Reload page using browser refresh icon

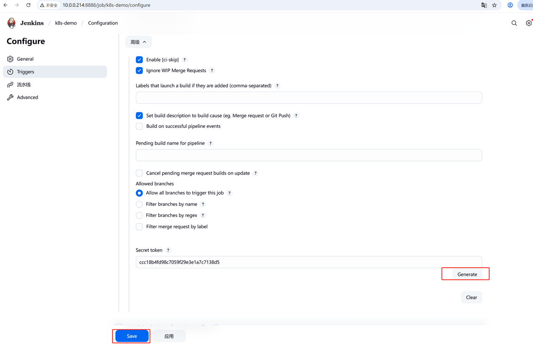pyautogui.click(x=28, y=5)
